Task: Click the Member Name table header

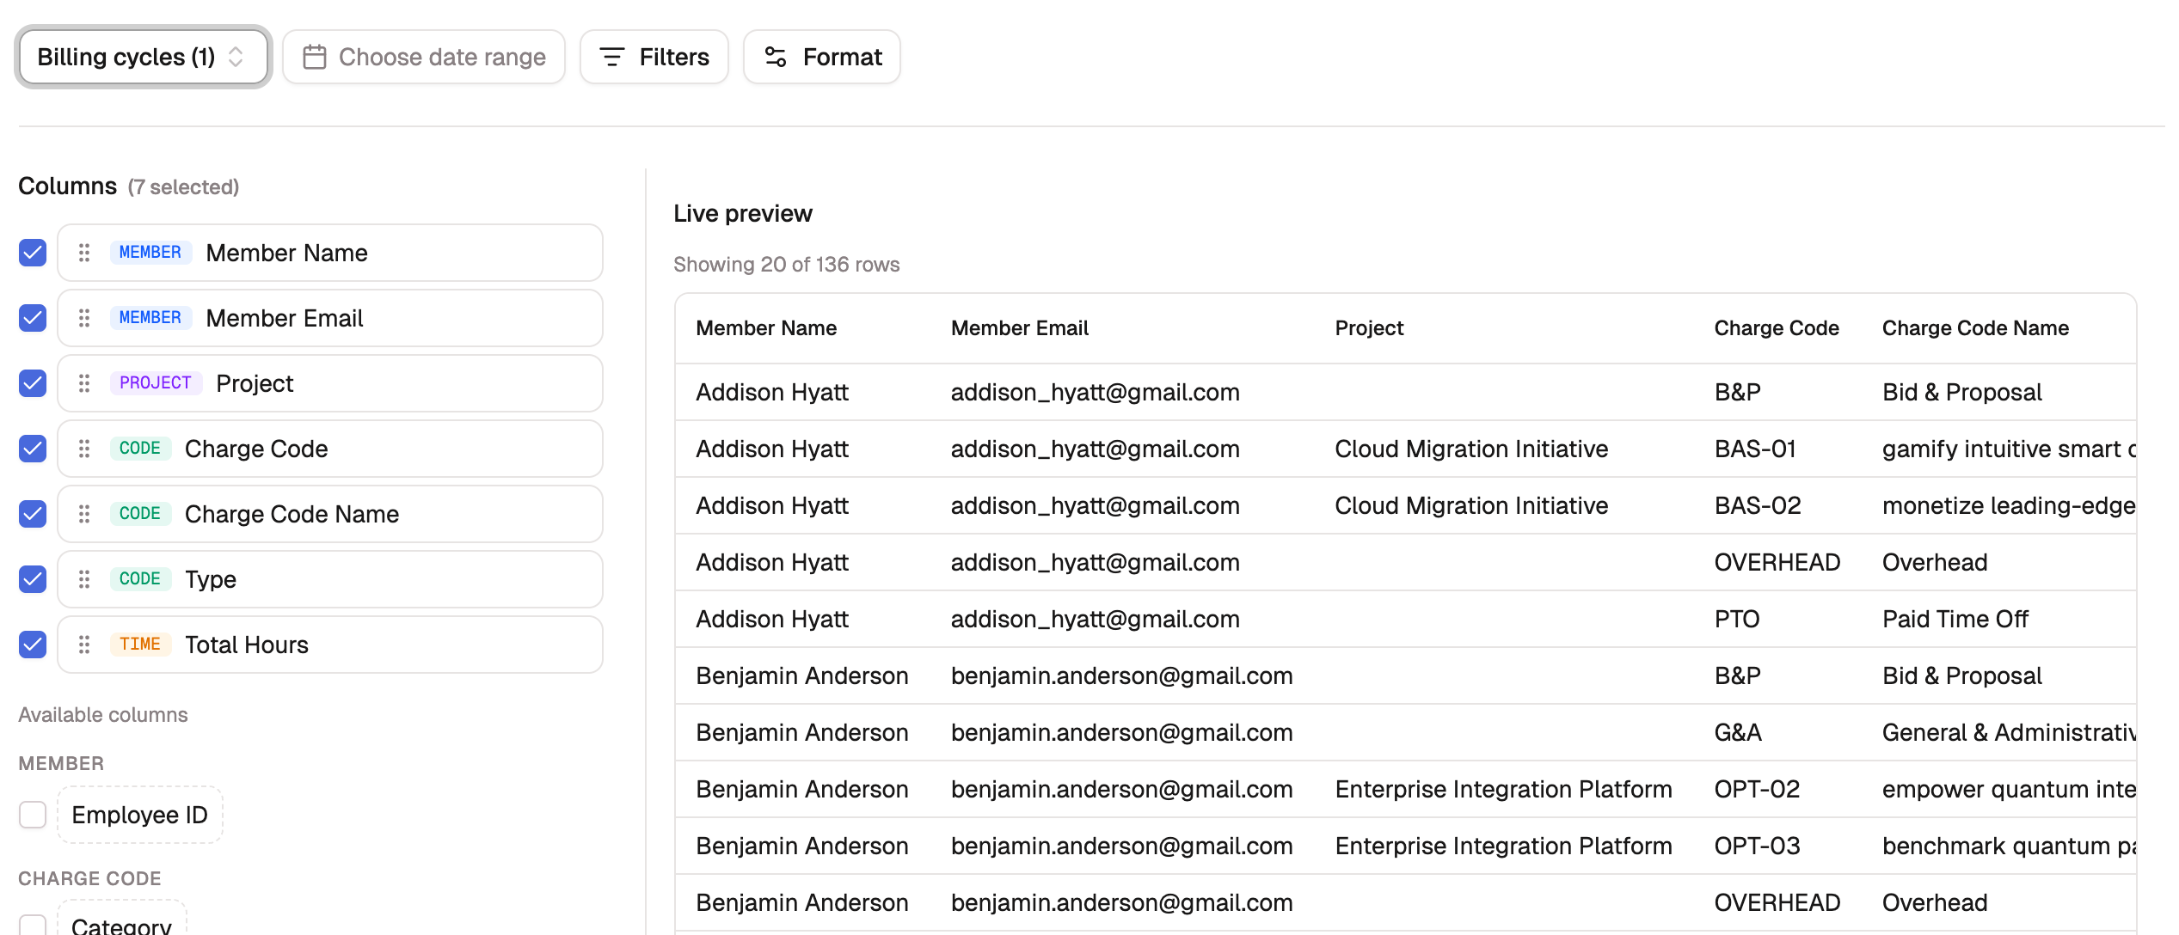Action: (766, 328)
